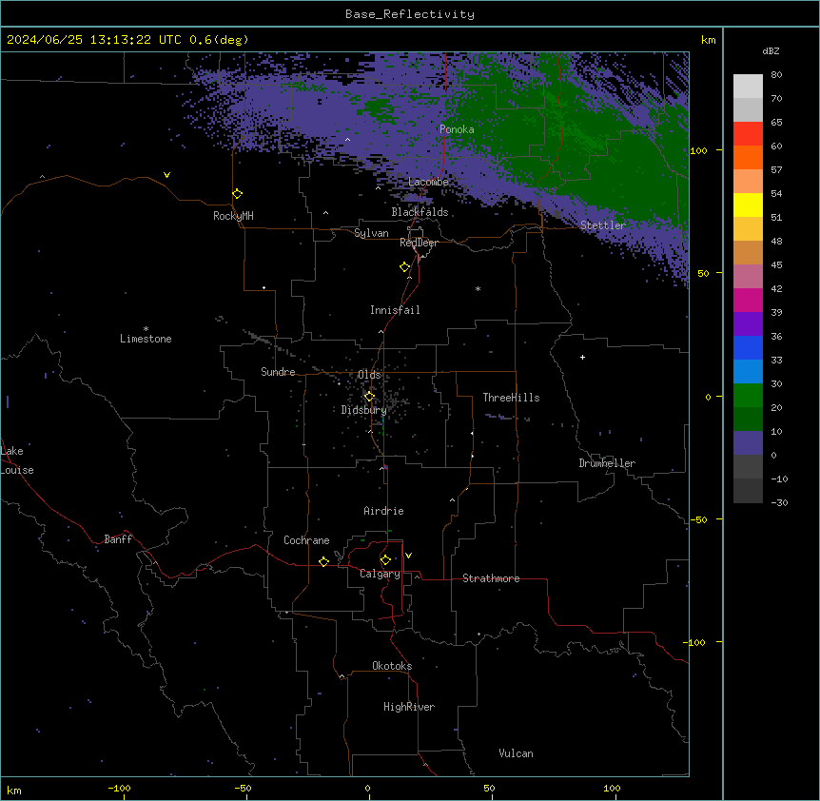Image resolution: width=820 pixels, height=801 pixels.
Task: Click the Okotoks town label
Action: click(392, 666)
